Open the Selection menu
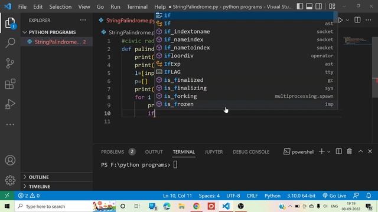The image size is (378, 212). click(x=60, y=6)
